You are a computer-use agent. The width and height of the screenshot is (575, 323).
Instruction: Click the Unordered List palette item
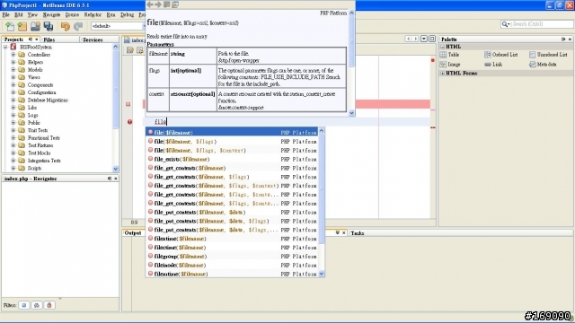pyautogui.click(x=548, y=55)
